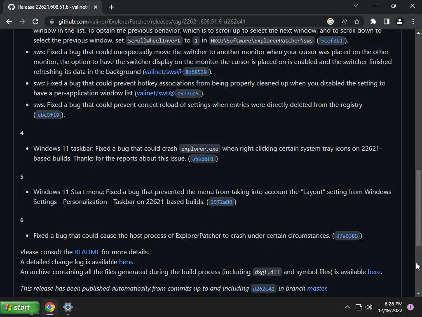Viewport: 422px width, 317px height.
Task: Click the section heading '4'
Action: point(22,133)
